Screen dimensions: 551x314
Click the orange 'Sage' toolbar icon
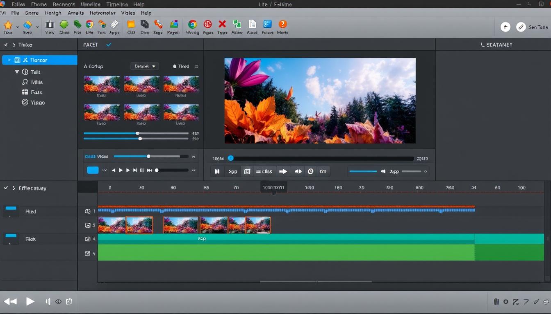pos(158,25)
